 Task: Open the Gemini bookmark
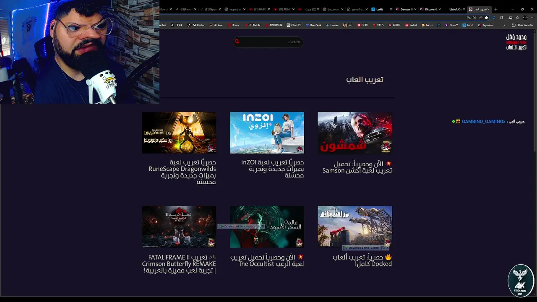click(332, 25)
